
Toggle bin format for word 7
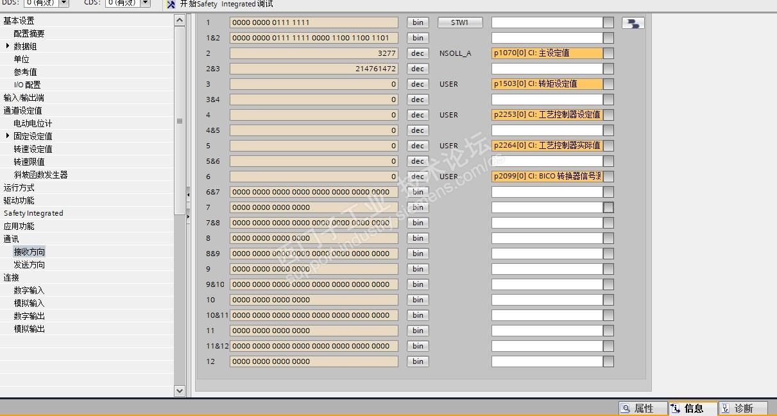[x=418, y=207]
